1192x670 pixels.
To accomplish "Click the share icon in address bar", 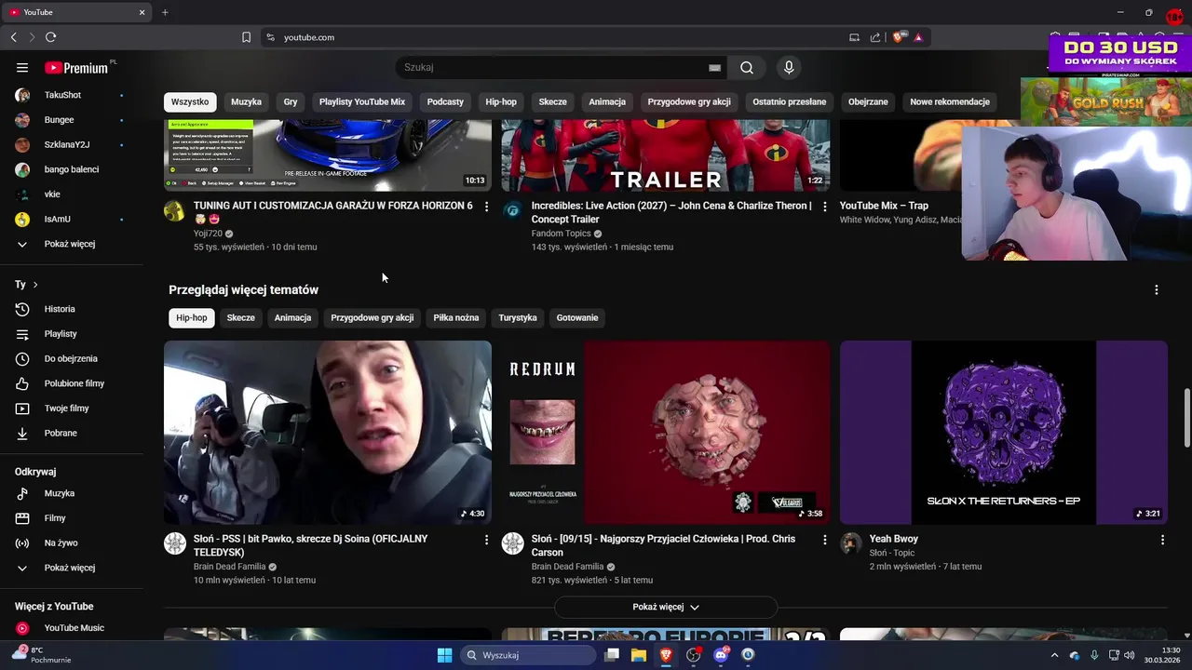I will point(875,37).
